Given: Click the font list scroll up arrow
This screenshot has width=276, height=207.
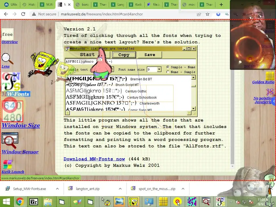Looking at the screenshot, I should pos(194,77).
